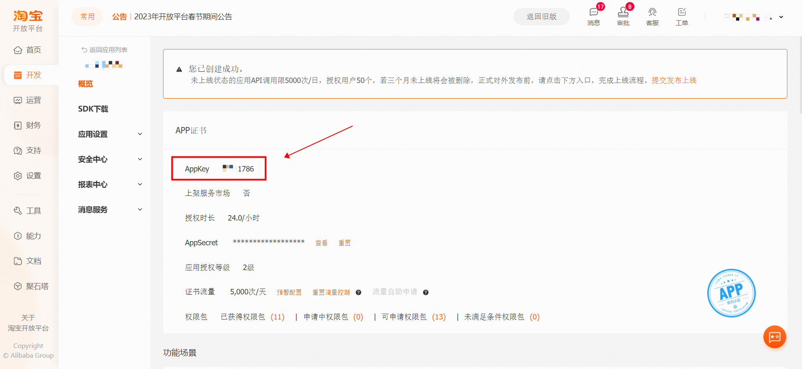The image size is (802, 369).
Task: Click the 预警配置 link
Action: tap(289, 292)
